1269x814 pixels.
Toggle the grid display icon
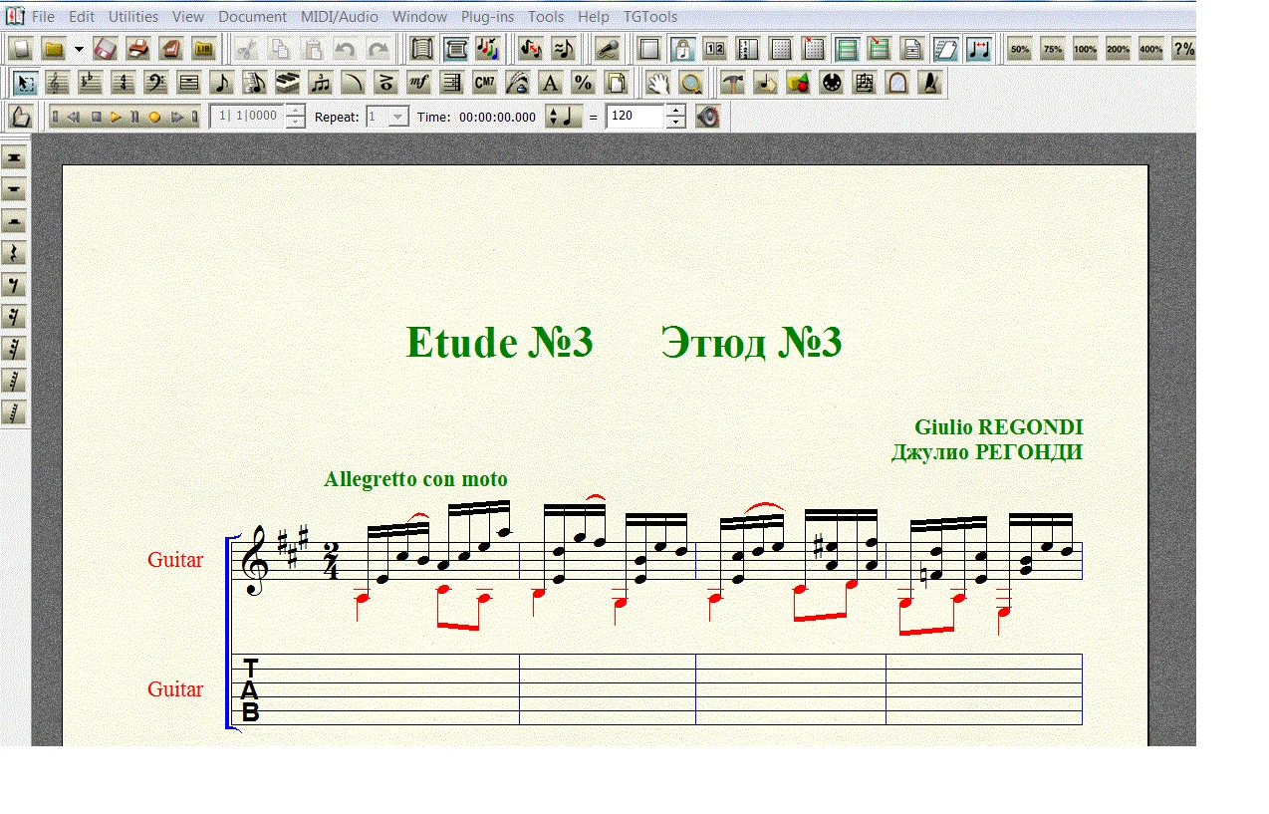[x=781, y=48]
